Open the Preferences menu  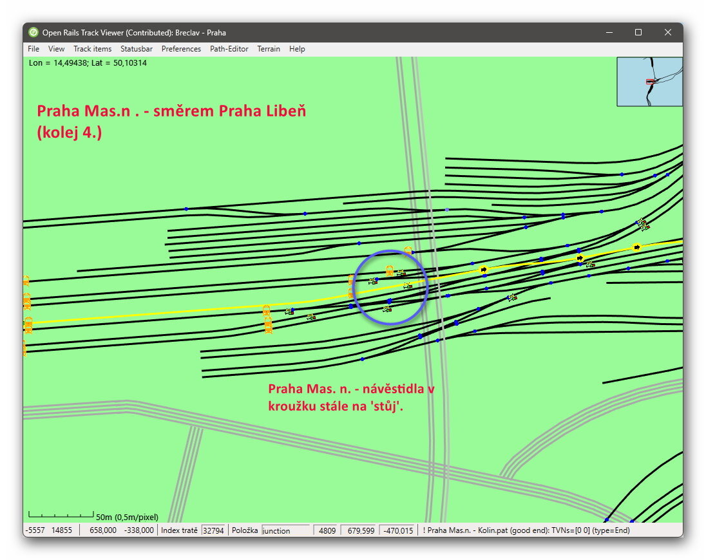[181, 49]
